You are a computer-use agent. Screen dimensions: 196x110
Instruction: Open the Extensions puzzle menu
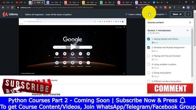[183, 7]
